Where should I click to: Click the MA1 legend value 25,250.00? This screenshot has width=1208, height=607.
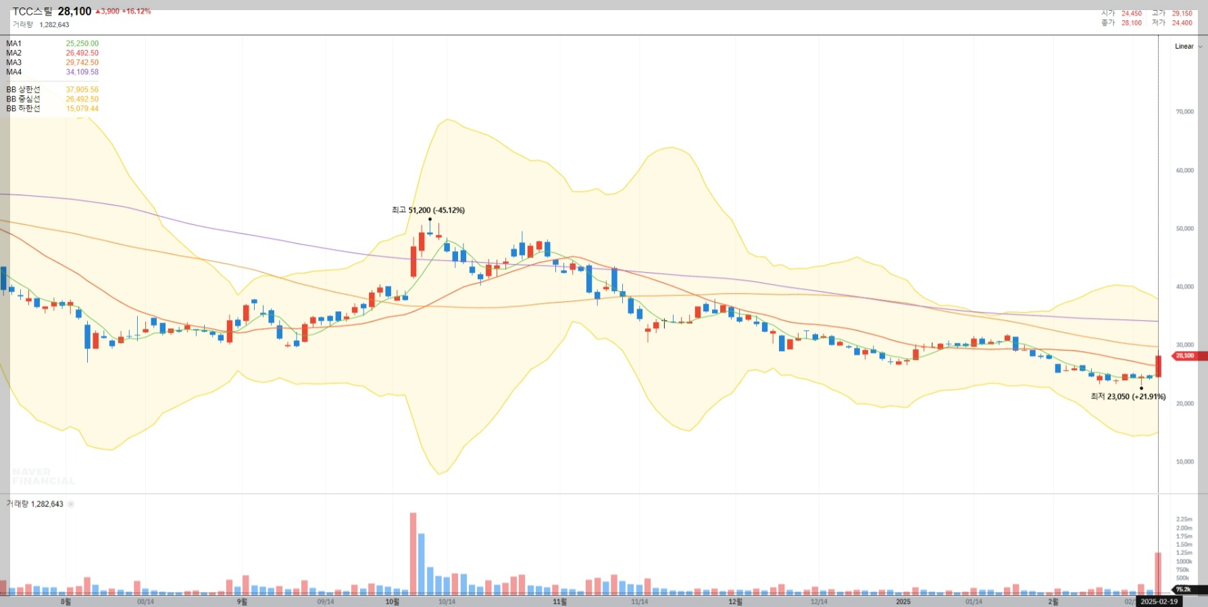82,44
